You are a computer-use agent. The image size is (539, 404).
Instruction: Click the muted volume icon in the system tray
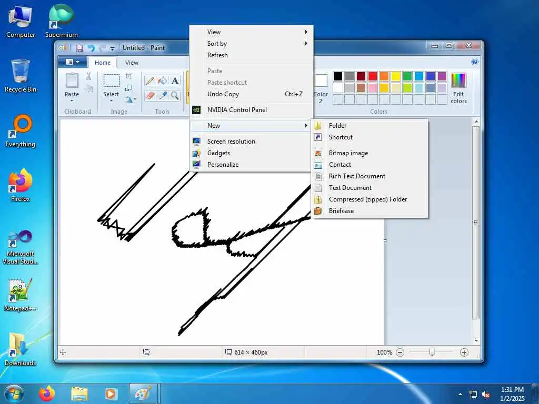click(x=486, y=395)
